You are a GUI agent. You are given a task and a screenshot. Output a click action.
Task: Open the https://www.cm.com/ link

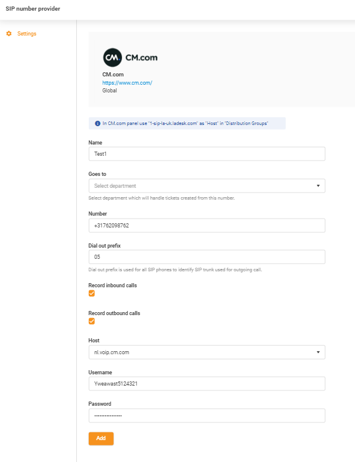pyautogui.click(x=127, y=83)
